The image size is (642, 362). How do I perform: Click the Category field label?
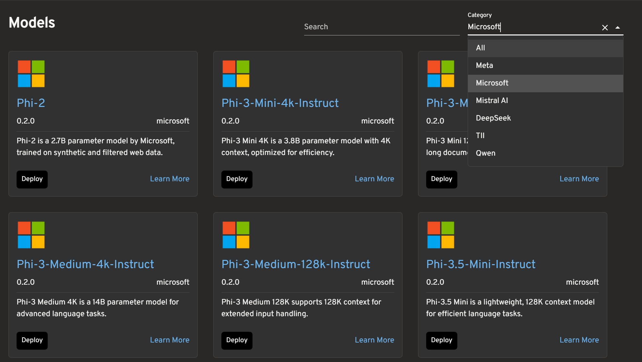480,15
